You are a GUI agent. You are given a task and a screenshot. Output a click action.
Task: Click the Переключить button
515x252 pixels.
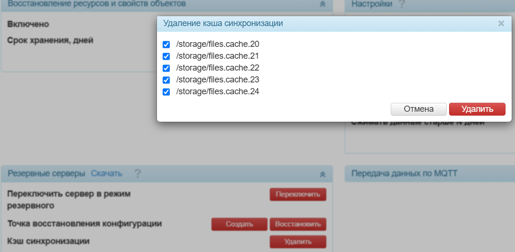pos(298,194)
